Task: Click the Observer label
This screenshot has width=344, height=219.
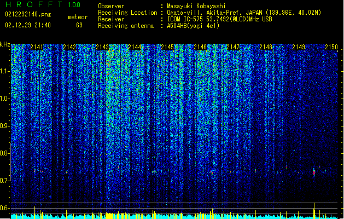Action: (111, 6)
